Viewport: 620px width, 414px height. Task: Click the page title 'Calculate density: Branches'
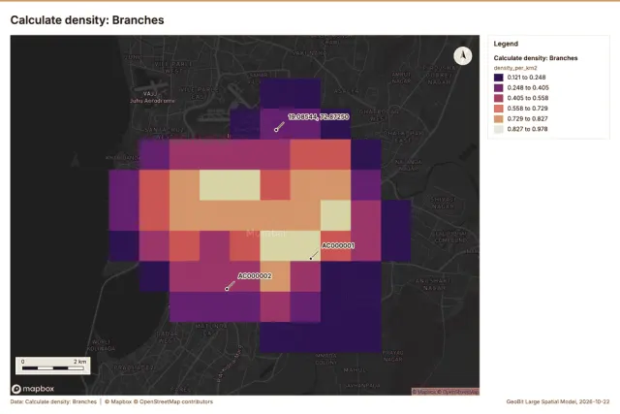tap(87, 20)
